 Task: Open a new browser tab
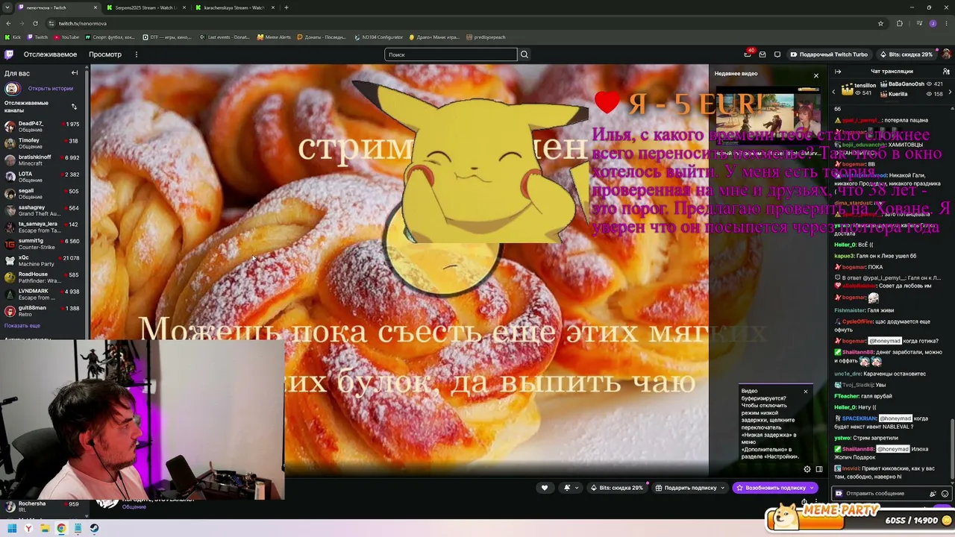pos(286,7)
